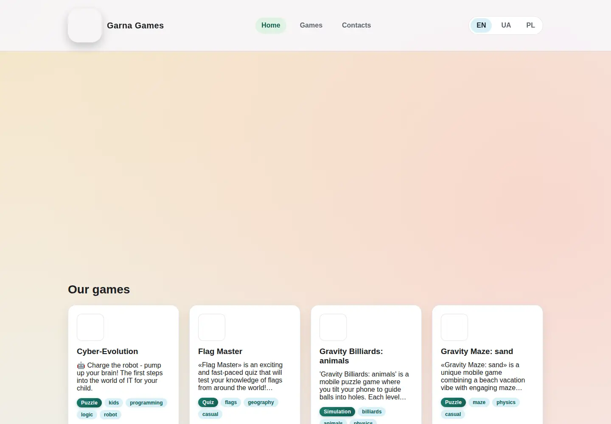This screenshot has height=424, width=611.
Task: Click the physics tag on Gravity Maze
Action: pos(506,402)
